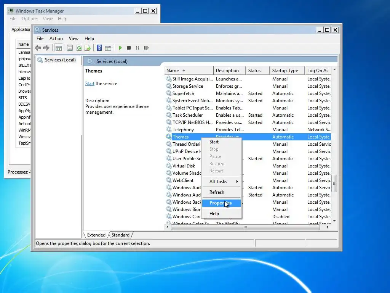Open the blue Help toolbar icon
Image resolution: width=390 pixels, height=293 pixels.
[x=99, y=48]
